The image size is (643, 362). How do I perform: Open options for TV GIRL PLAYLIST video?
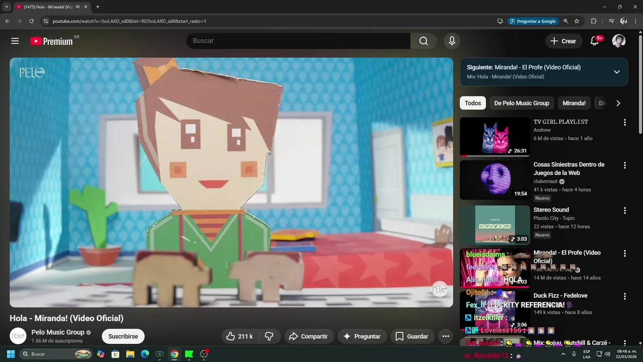coord(625,122)
